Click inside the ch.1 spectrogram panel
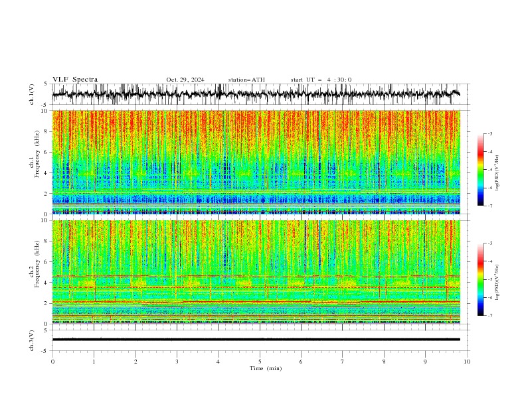 256,162
